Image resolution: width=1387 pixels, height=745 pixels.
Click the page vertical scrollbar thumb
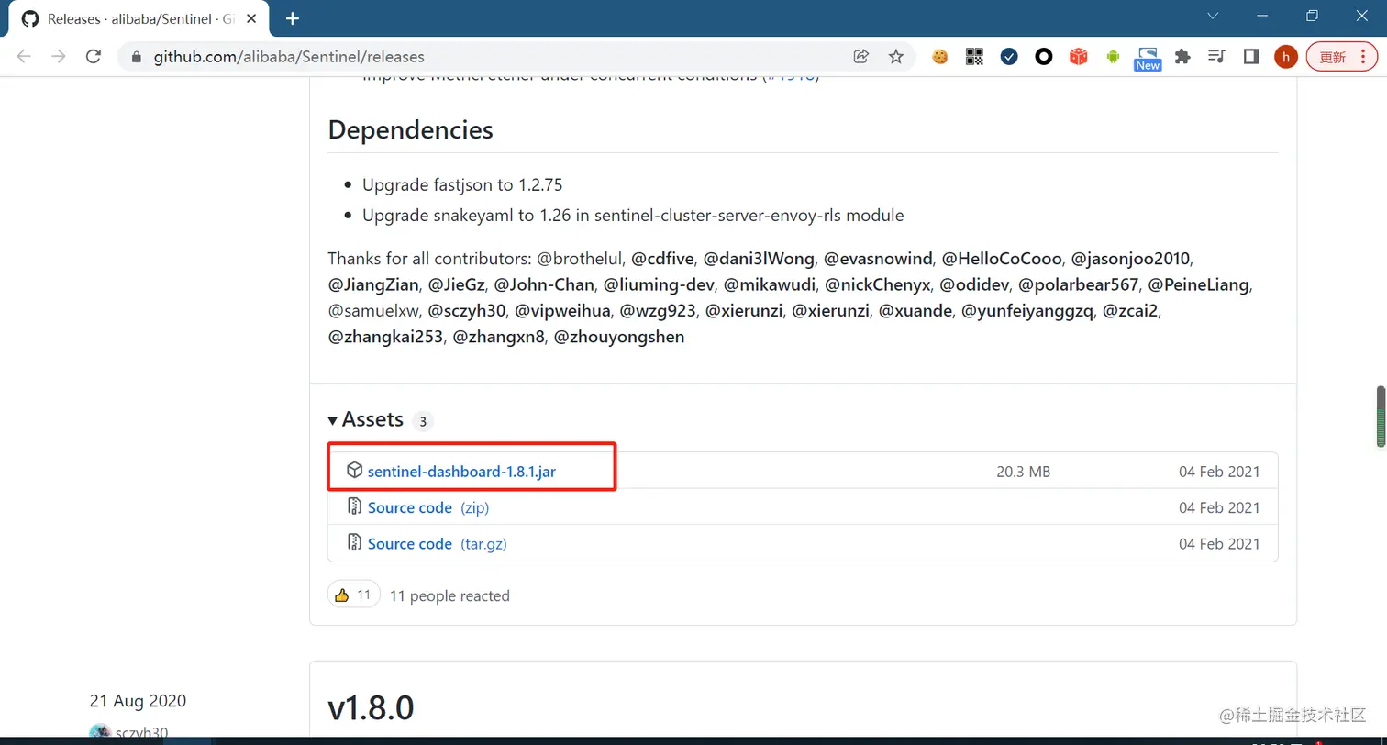1380,417
